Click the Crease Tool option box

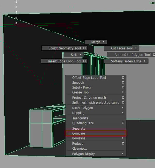pyautogui.click(x=123, y=92)
